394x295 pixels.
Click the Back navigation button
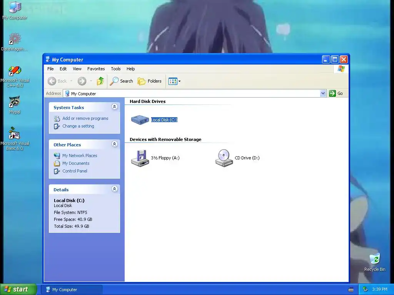(57, 81)
